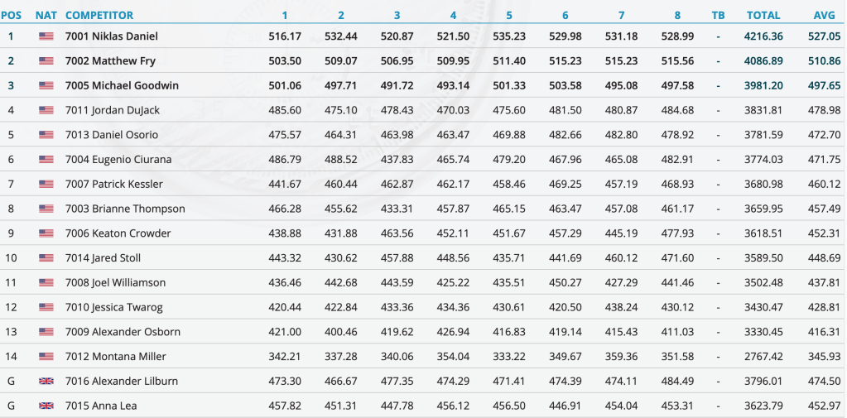The height and width of the screenshot is (418, 847).
Task: Open competitor 7004 Eugenio Ciurana
Action: (120, 160)
